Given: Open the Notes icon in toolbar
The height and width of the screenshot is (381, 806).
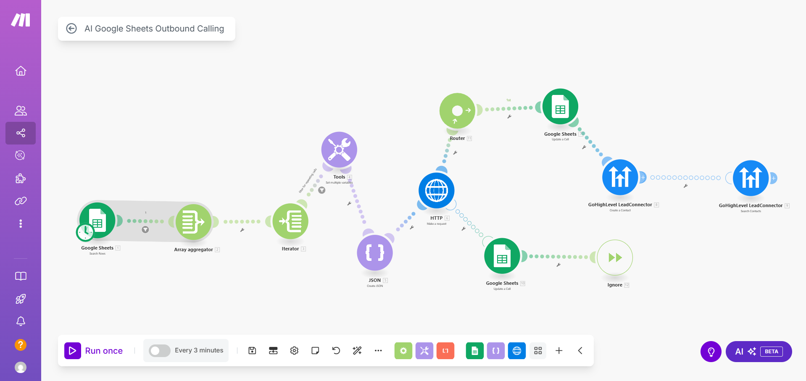Looking at the screenshot, I should click(x=315, y=351).
